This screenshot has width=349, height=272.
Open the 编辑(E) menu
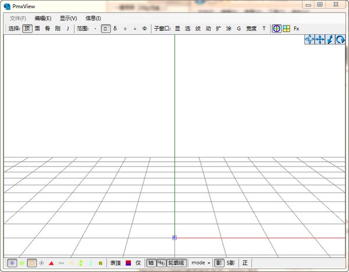(42, 18)
